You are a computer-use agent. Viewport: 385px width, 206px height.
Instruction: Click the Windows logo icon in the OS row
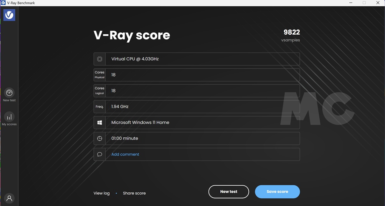pos(100,122)
